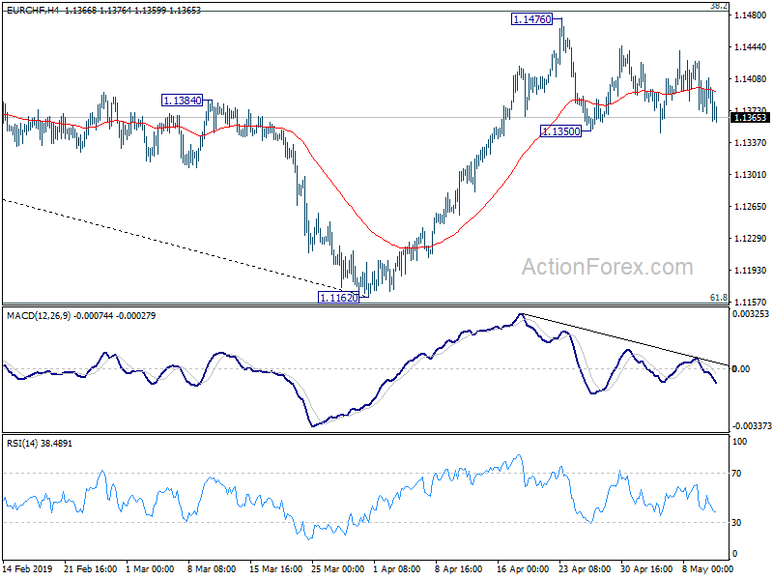Click the 1.13500 support level label
The height and width of the screenshot is (580, 773).
560,131
